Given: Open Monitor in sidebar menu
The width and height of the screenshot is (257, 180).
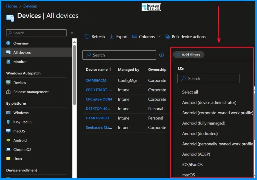Looking at the screenshot, I should point(20,62).
